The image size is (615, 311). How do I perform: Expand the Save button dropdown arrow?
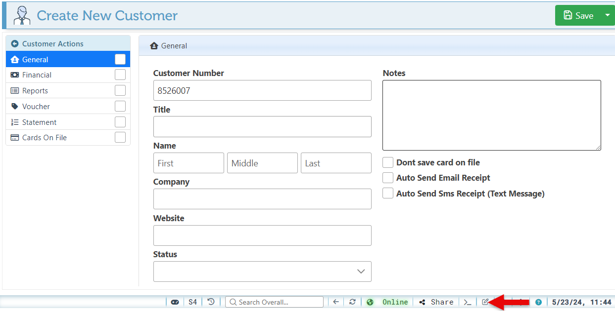tap(608, 15)
